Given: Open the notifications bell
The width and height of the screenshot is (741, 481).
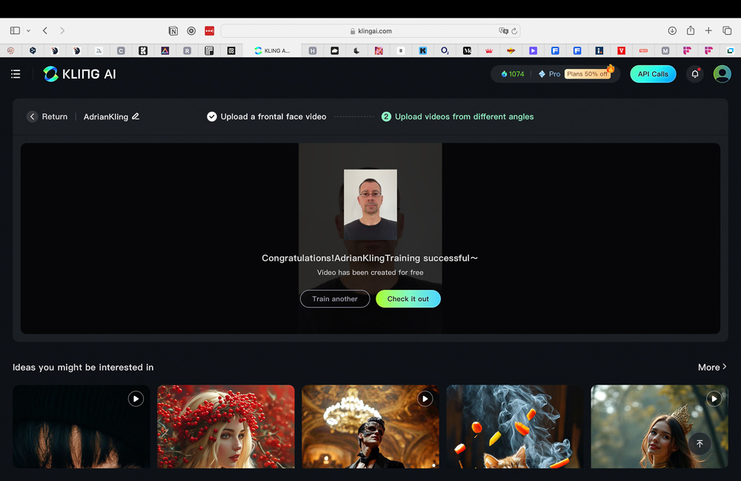Looking at the screenshot, I should pyautogui.click(x=695, y=73).
